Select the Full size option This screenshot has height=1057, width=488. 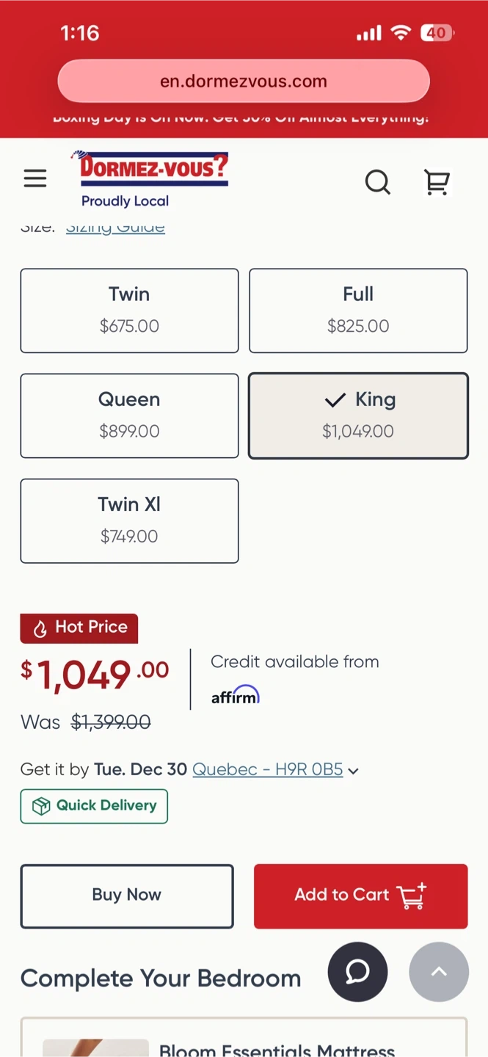tap(358, 310)
